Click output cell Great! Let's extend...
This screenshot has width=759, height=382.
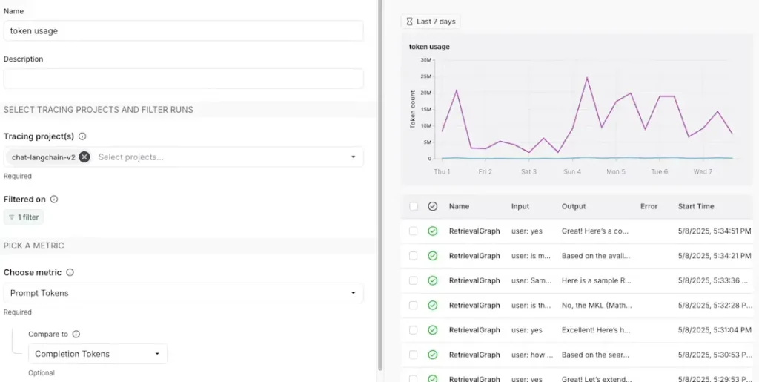597,378
